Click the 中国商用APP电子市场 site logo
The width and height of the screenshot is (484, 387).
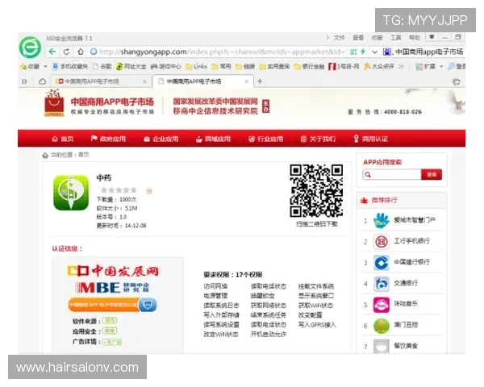[x=99, y=104]
